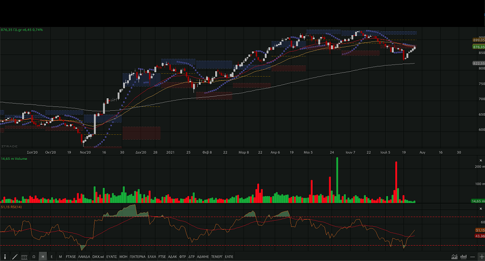Load the ΛΑΜΔΑ symbol

tap(84, 257)
